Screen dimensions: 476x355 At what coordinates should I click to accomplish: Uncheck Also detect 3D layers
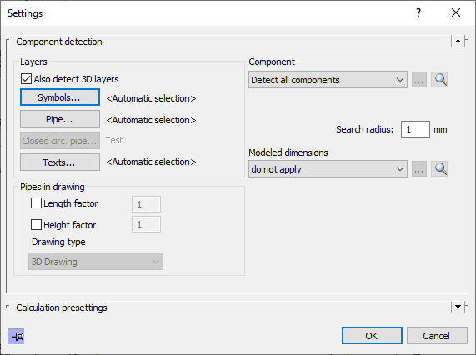(26, 79)
